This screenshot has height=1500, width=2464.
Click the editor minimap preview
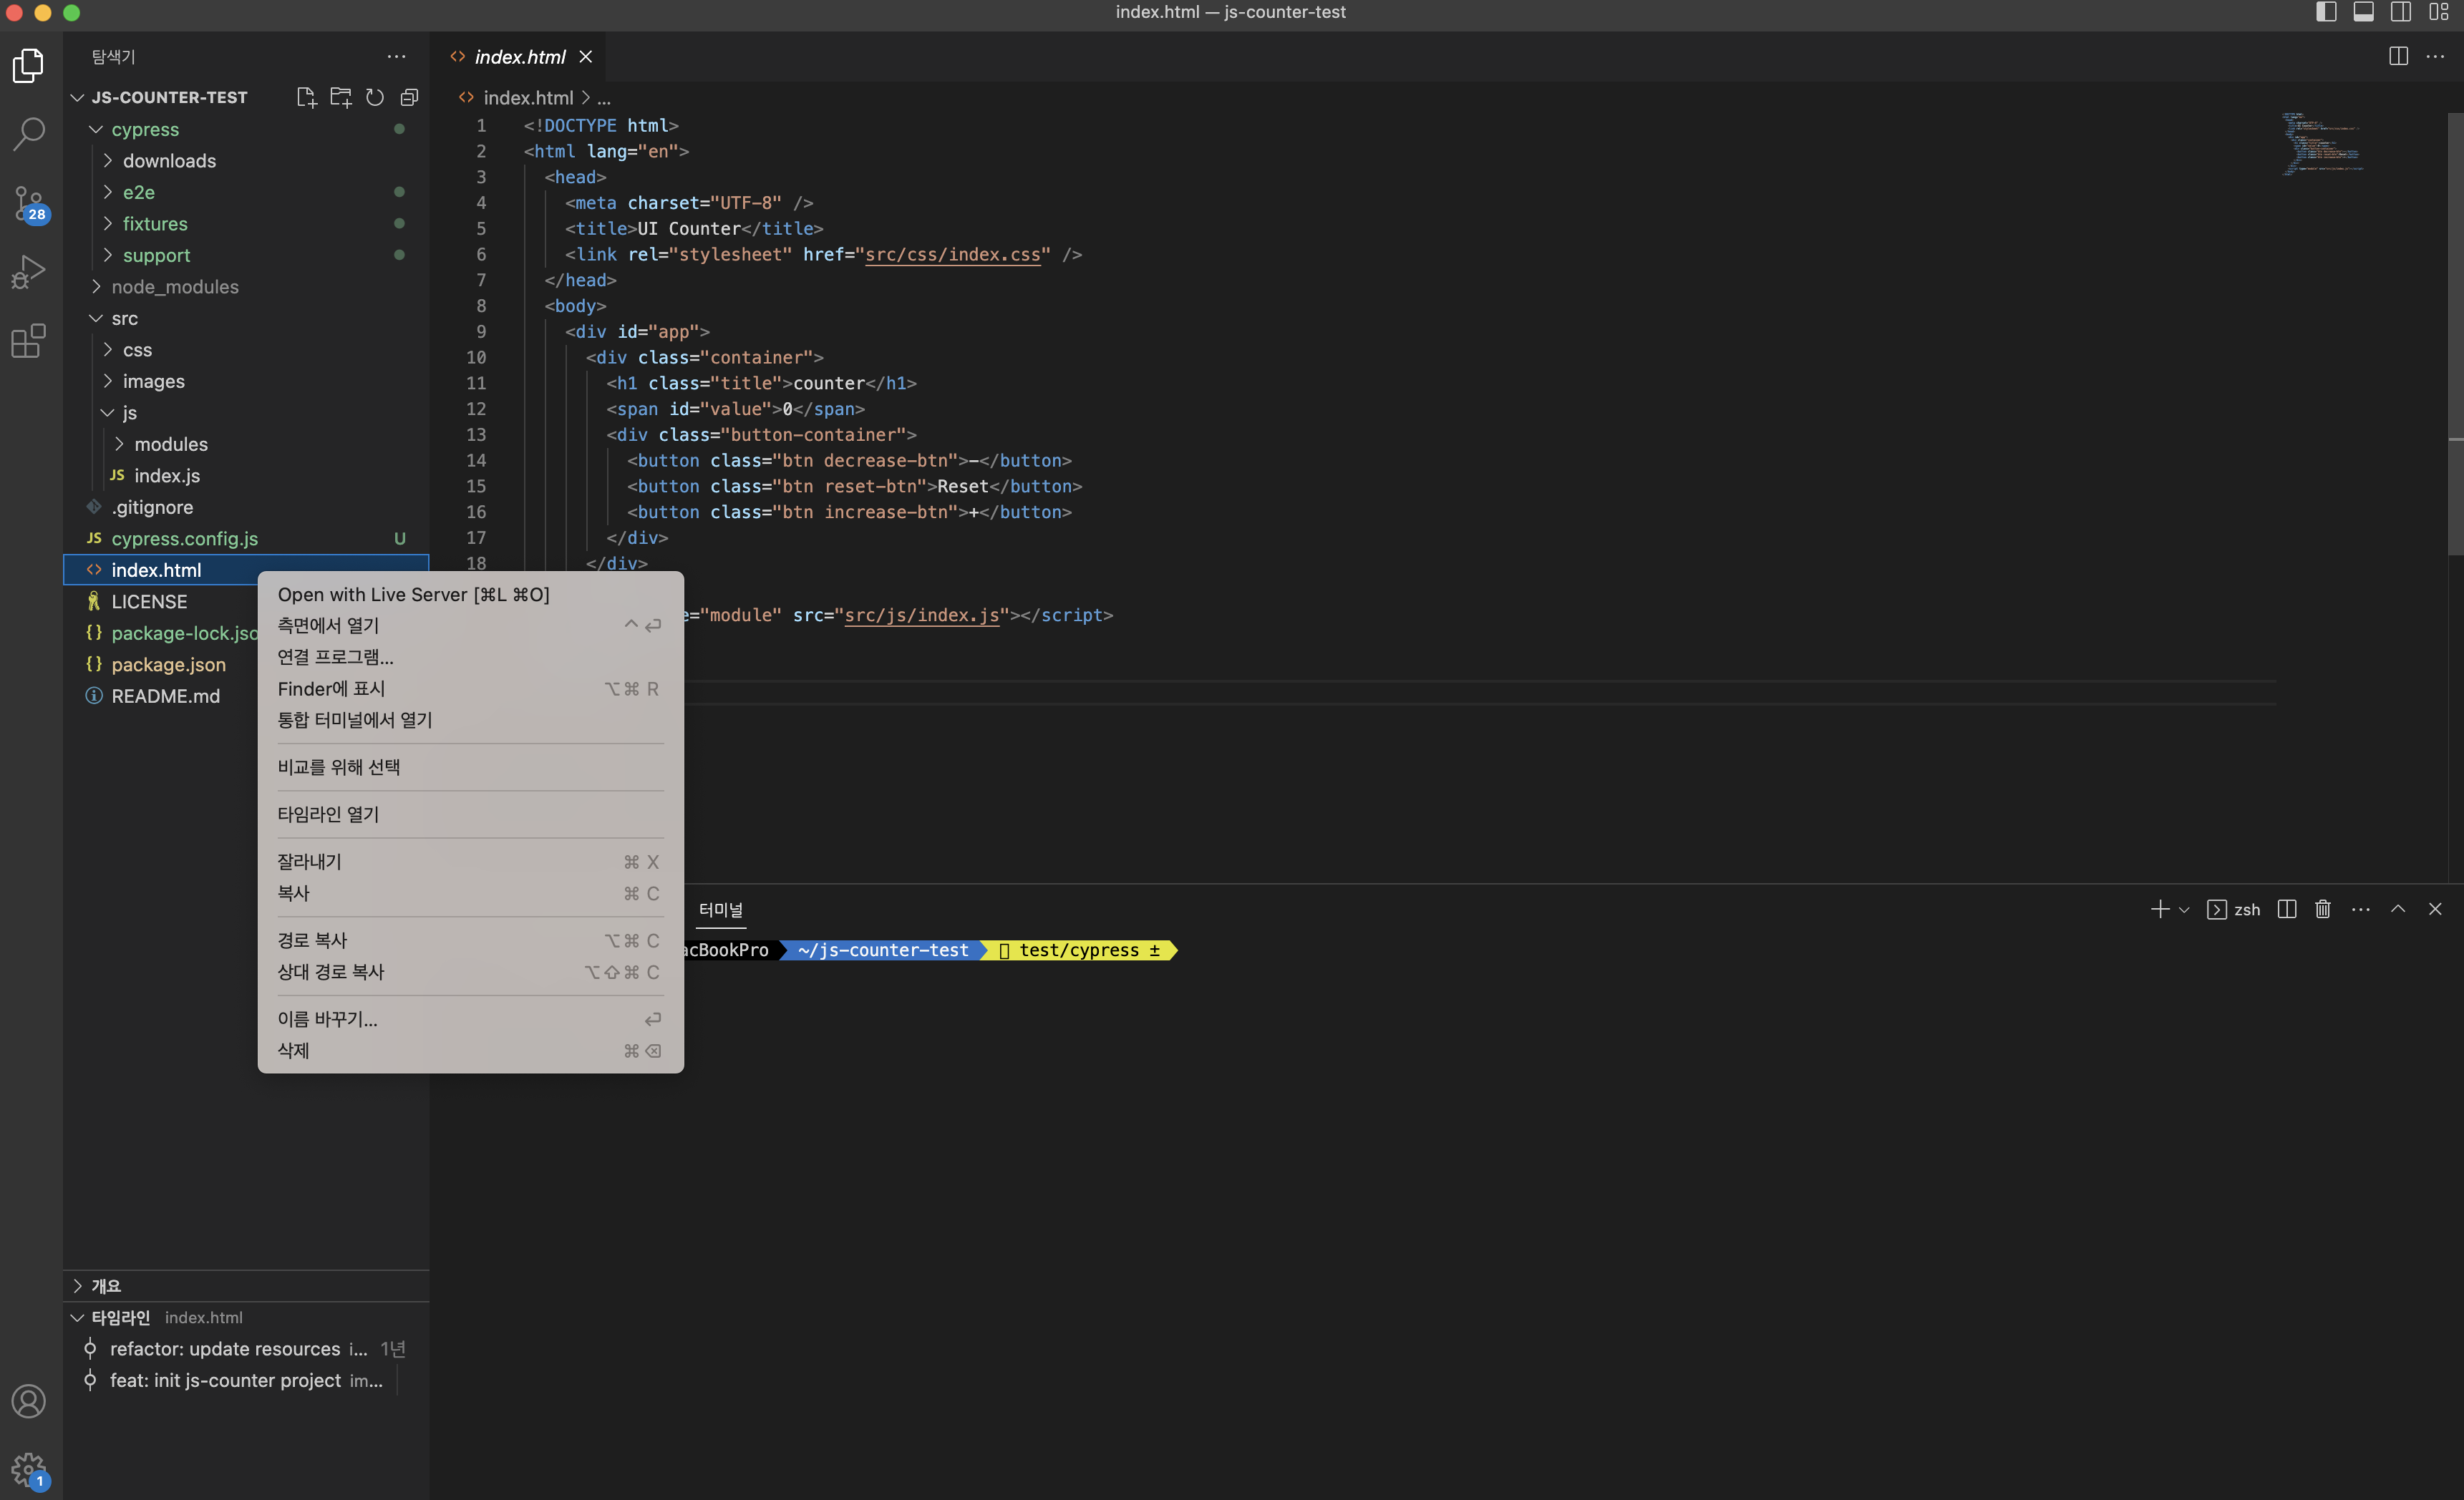point(2323,144)
